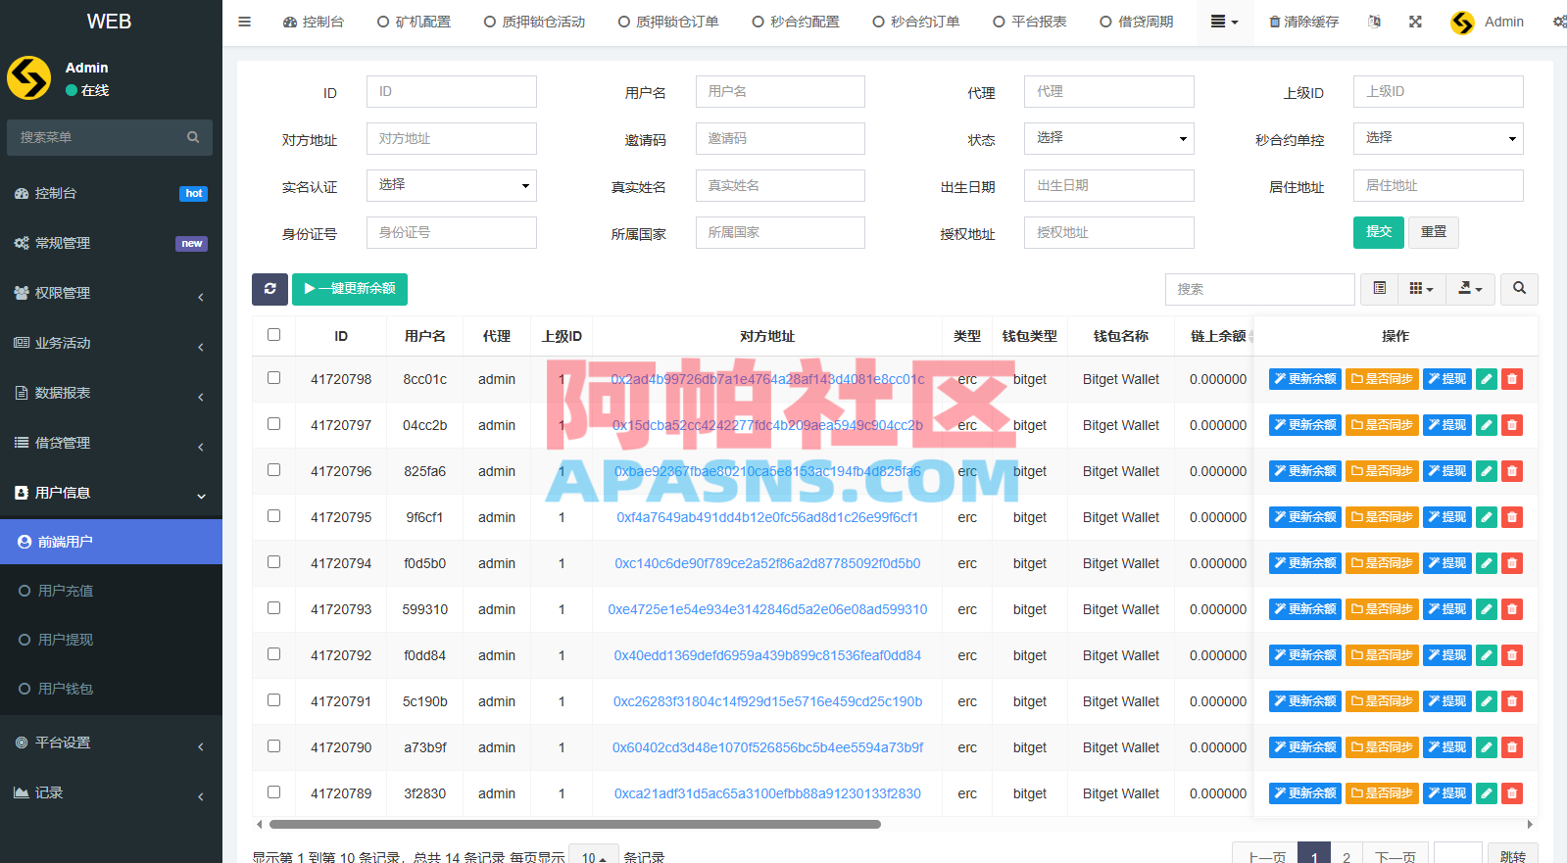
Task: Expand the 权限管理 sidebar menu
Action: (x=111, y=293)
